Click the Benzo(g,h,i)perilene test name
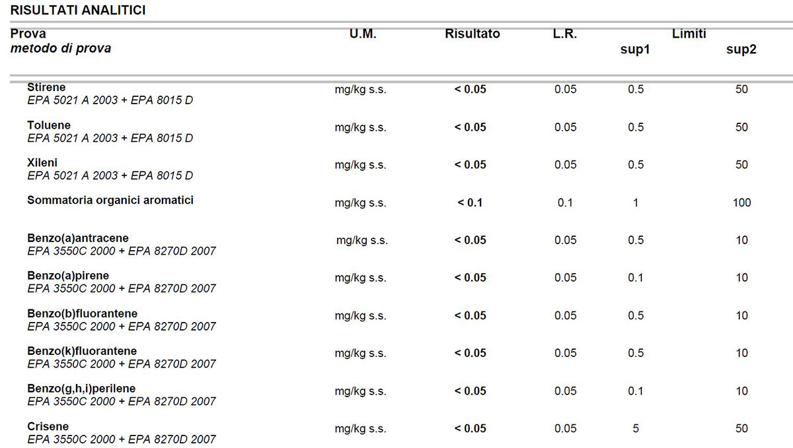This screenshot has height=448, width=793. (x=81, y=389)
